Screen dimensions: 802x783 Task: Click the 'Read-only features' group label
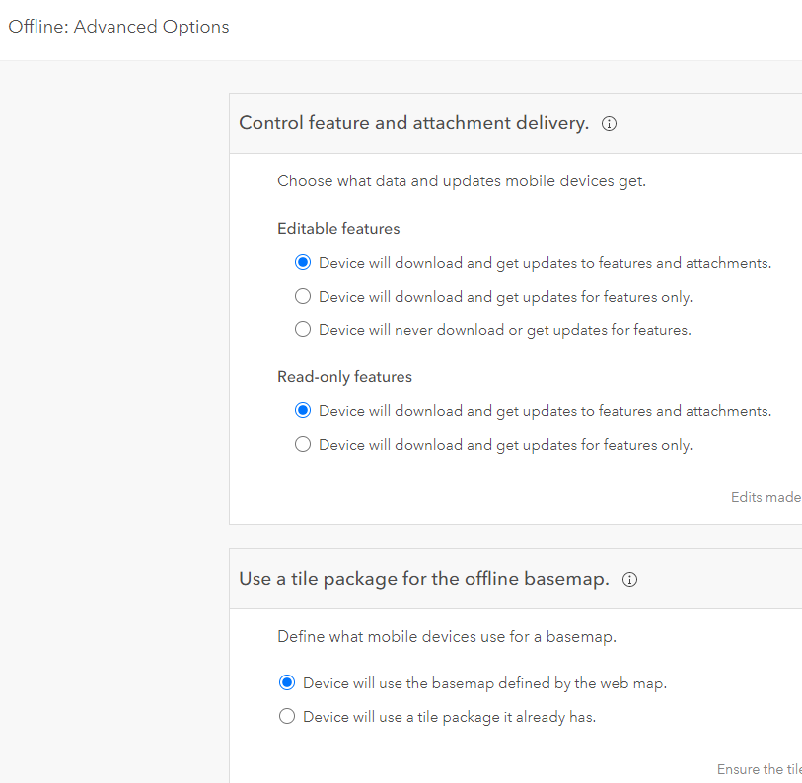[344, 377]
